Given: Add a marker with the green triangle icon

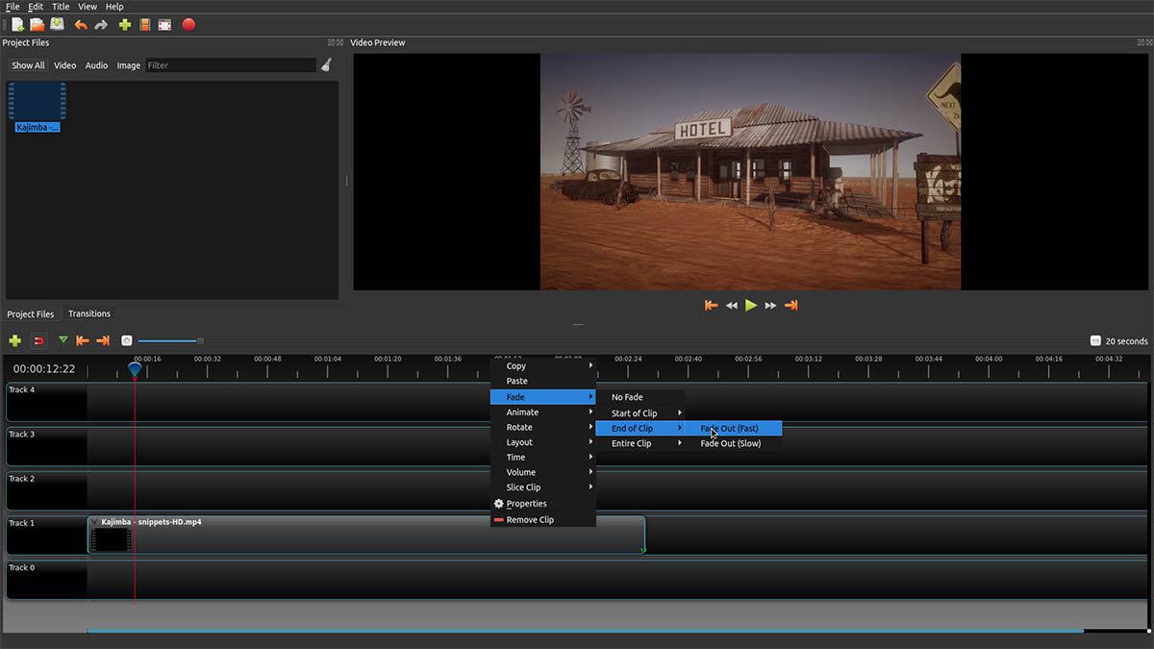Looking at the screenshot, I should click(63, 339).
